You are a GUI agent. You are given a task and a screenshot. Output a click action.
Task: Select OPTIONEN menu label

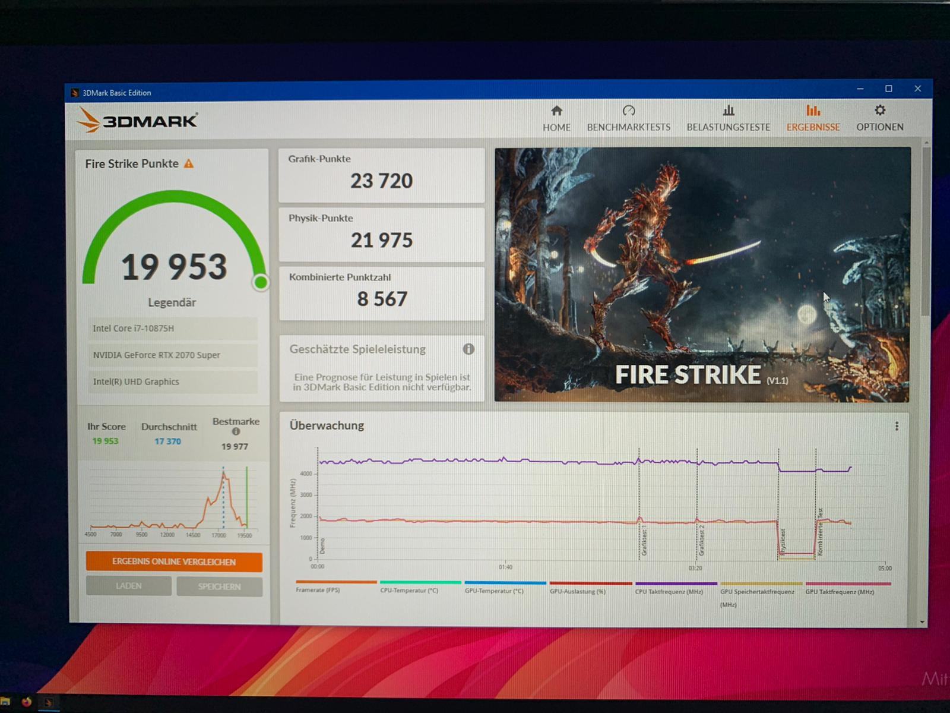click(880, 127)
